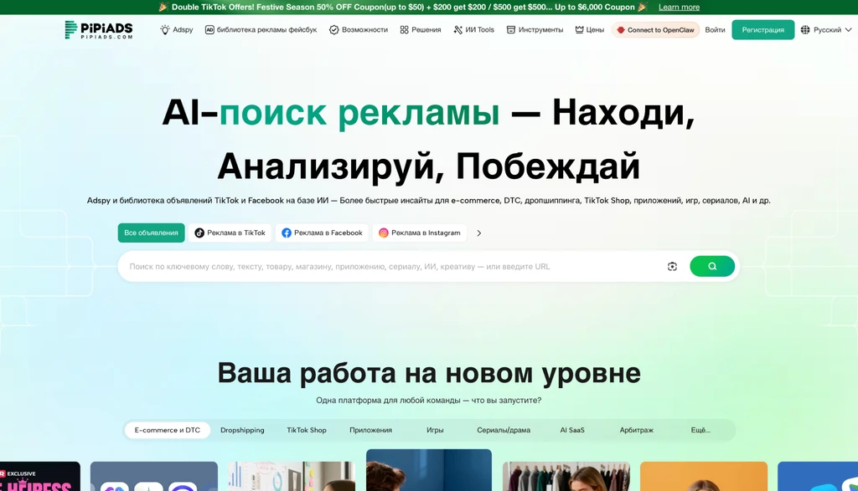Open the Возможности menu
Screen dimensions: 858x491
(359, 30)
